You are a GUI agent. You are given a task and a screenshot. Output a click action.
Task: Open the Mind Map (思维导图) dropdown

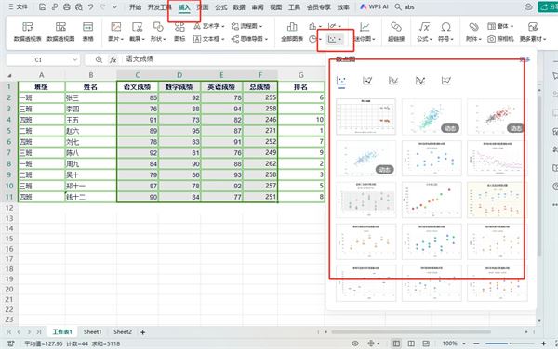tap(249, 39)
